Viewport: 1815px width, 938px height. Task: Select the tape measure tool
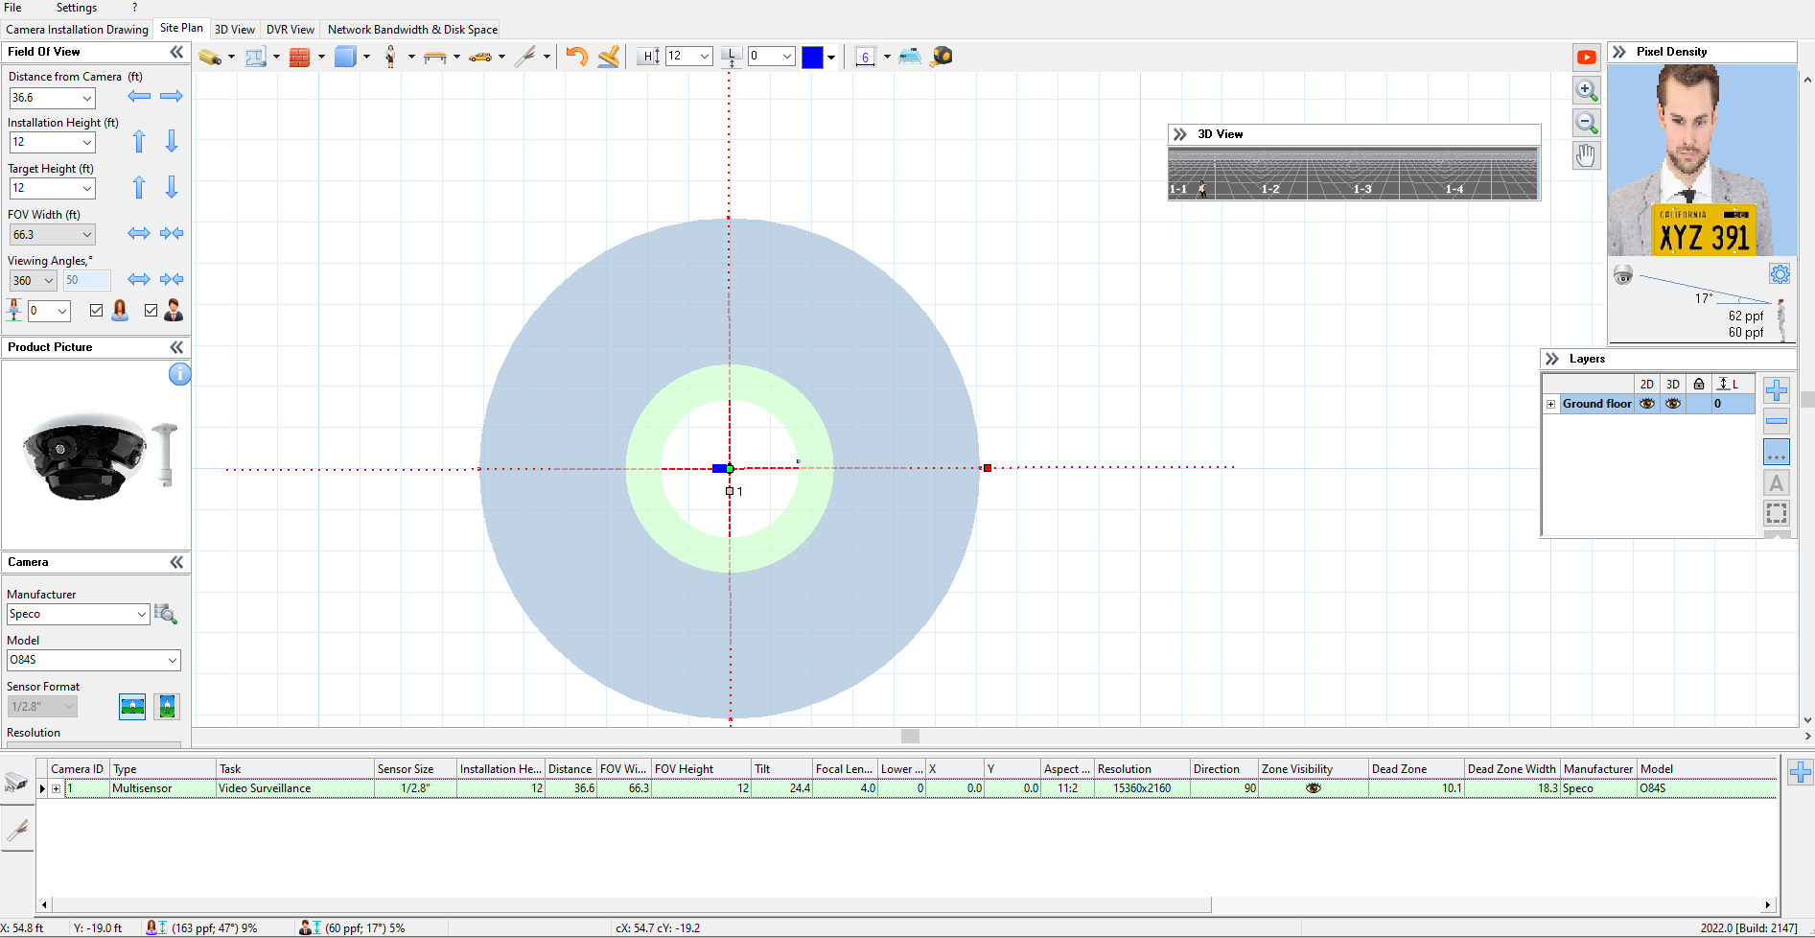[942, 57]
